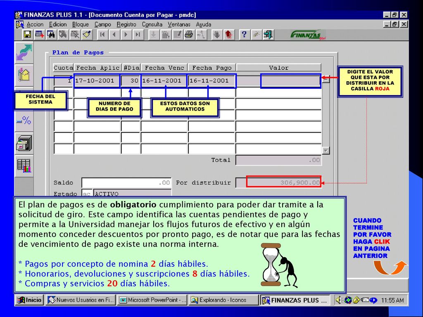Click the orange previous-page arrow
This screenshot has width=423, height=317.
[390, 267]
